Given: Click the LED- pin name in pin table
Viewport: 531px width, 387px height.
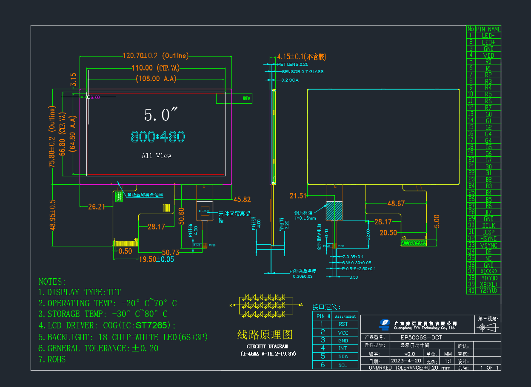Looking at the screenshot, I should coord(488,36).
